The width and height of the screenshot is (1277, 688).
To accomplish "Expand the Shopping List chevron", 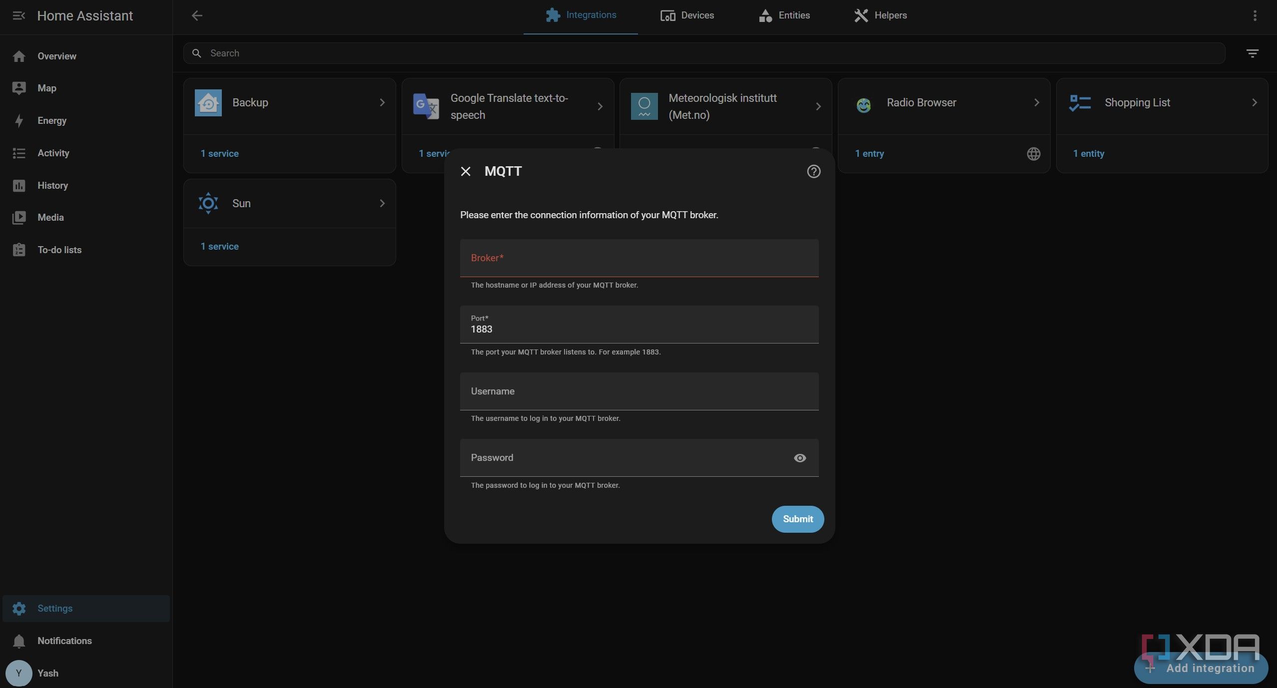I will 1255,102.
